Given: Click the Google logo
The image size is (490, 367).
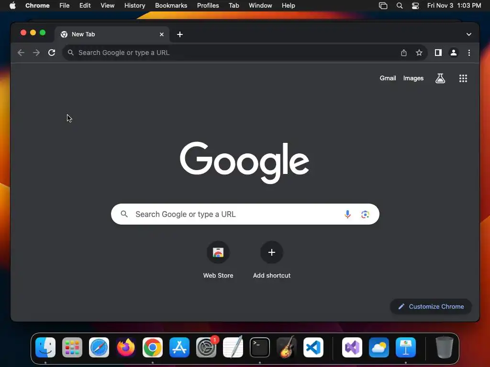Looking at the screenshot, I should click(x=245, y=162).
